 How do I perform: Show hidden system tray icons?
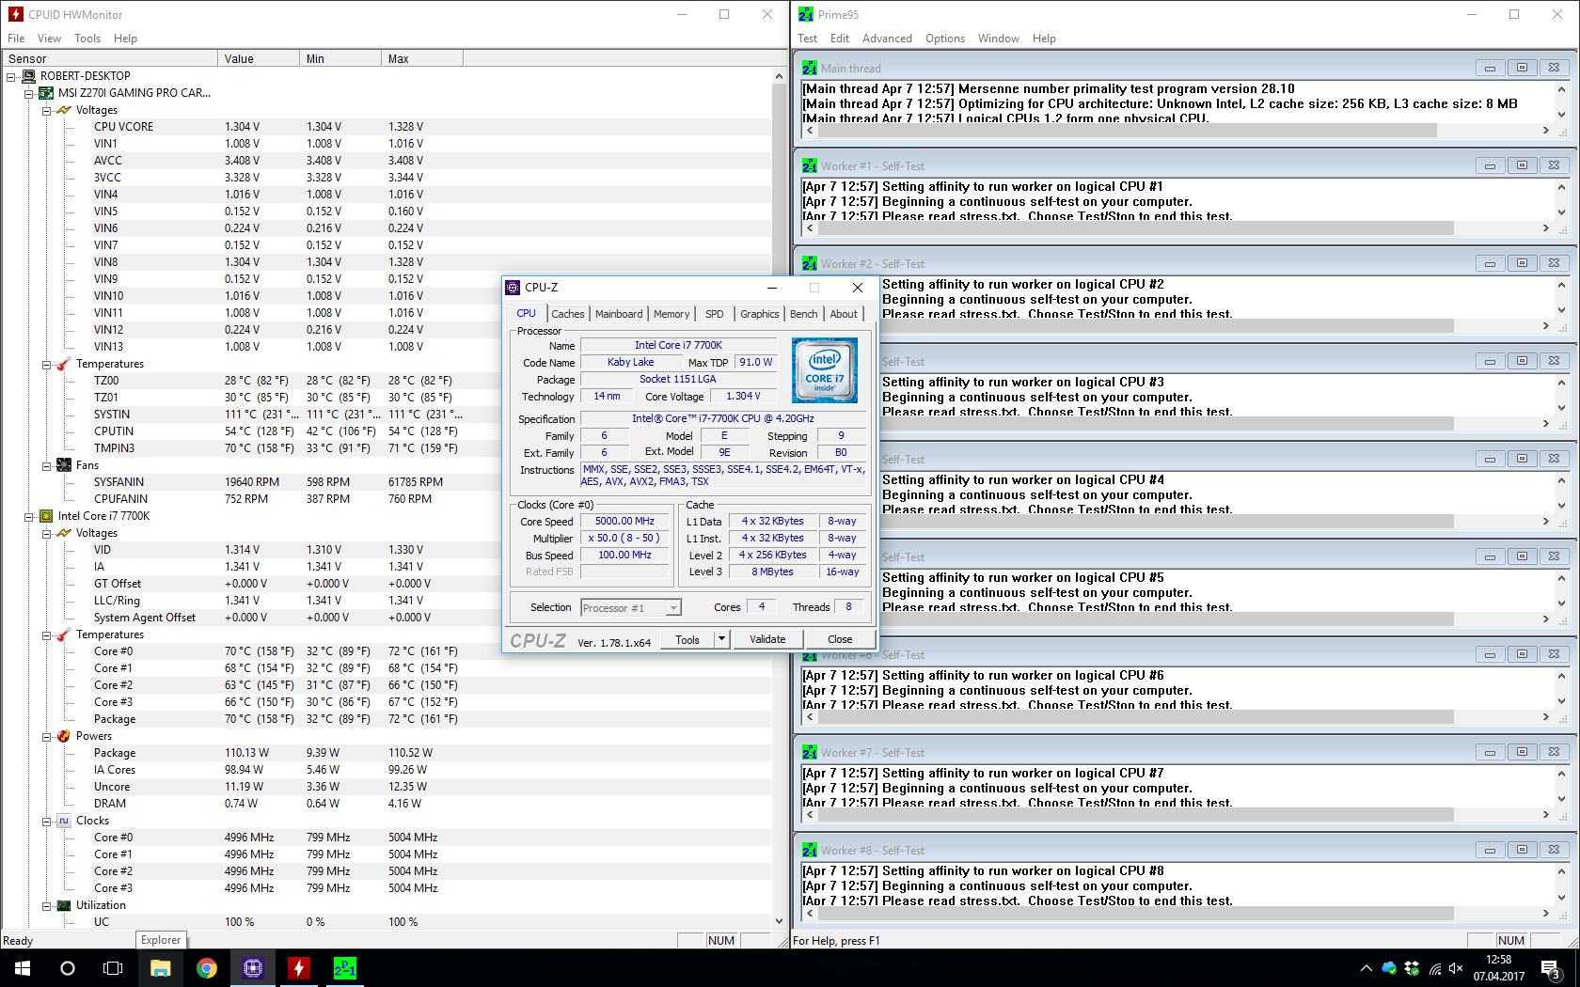point(1366,968)
